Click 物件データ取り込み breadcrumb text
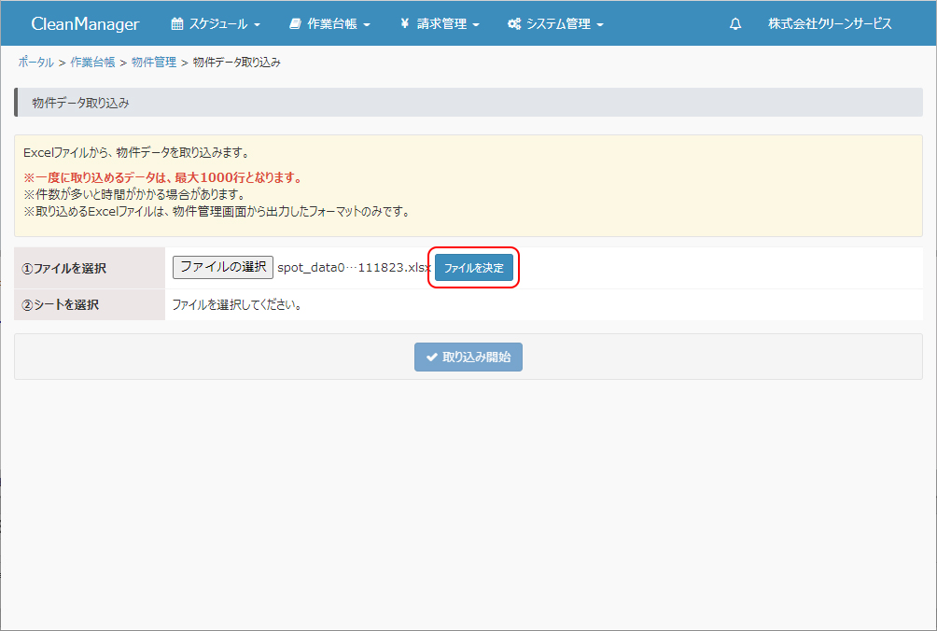The image size is (937, 631). [x=237, y=63]
